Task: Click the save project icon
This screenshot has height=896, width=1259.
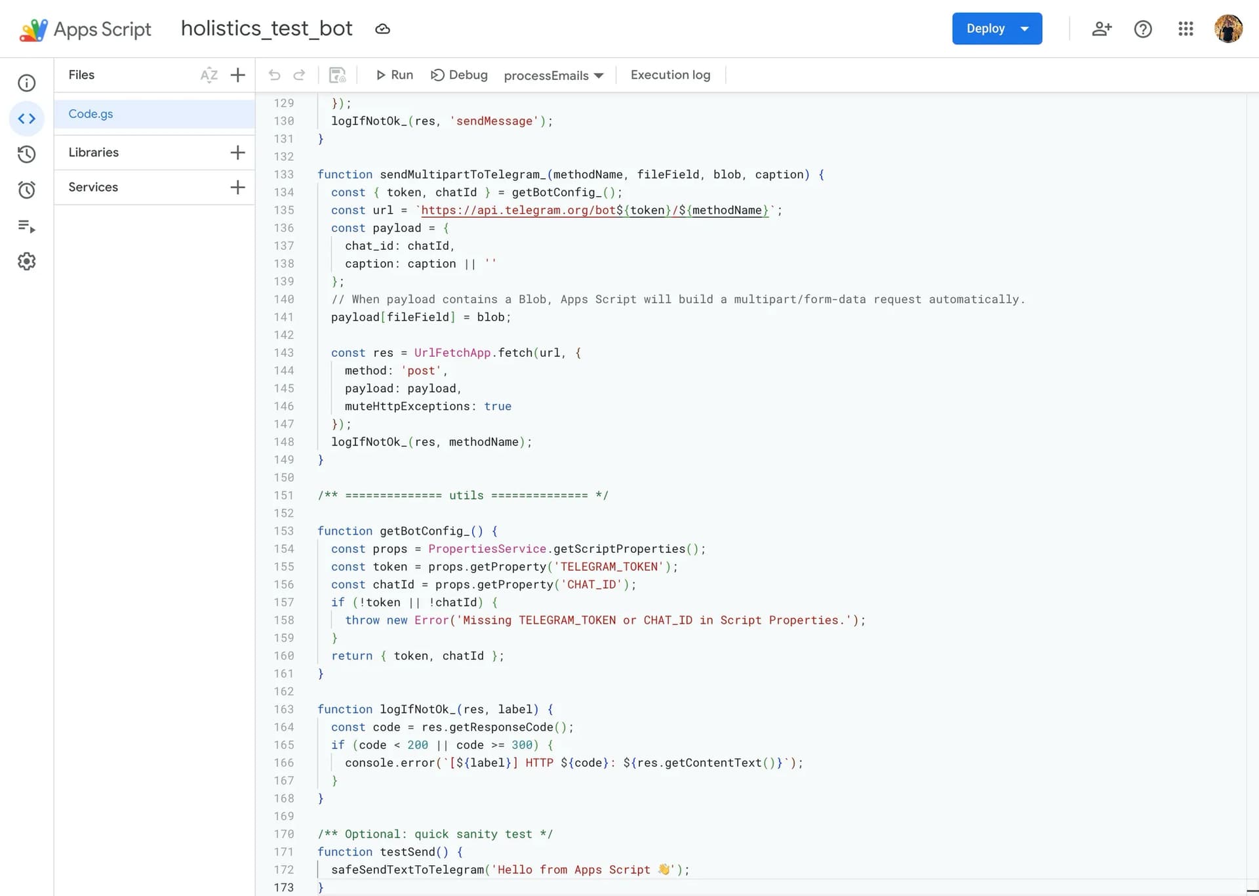Action: click(337, 75)
